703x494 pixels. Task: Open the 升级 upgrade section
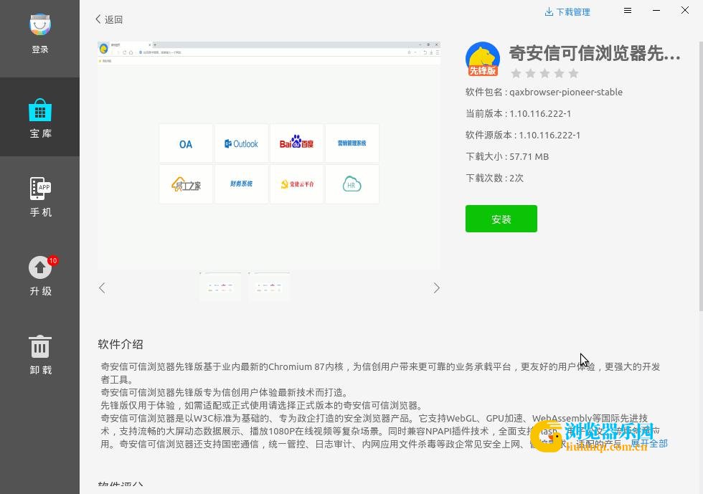point(40,275)
